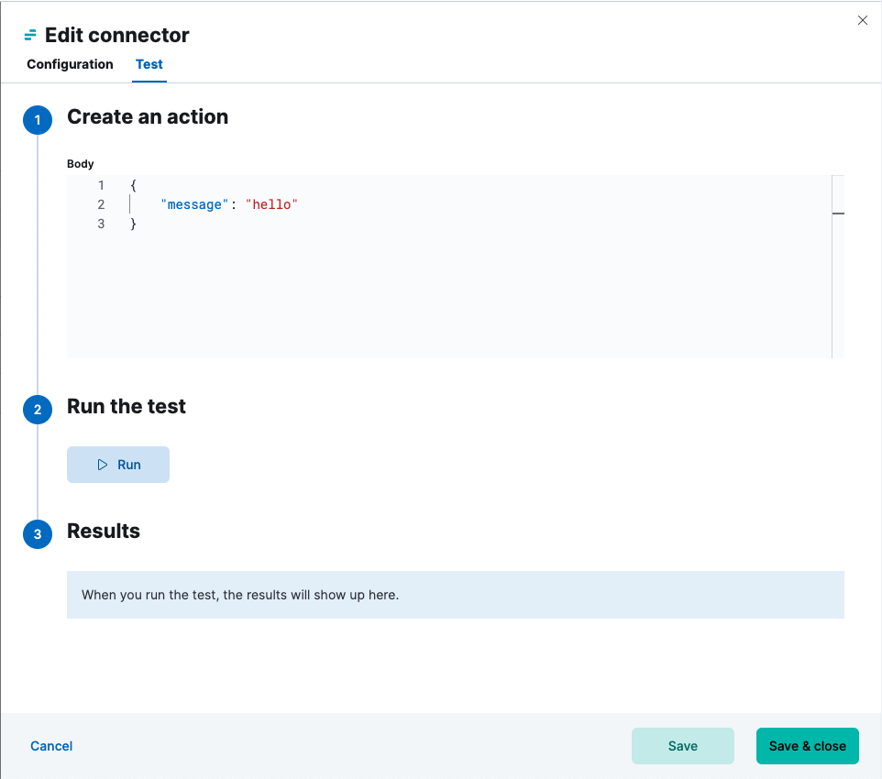Click the step 1 numbered circle badge
The image size is (882, 779).
38,120
